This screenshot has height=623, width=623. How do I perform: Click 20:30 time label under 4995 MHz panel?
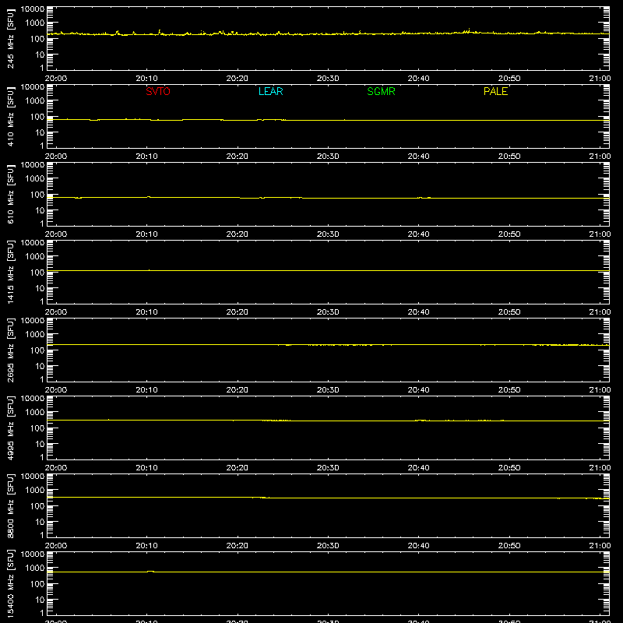pos(328,468)
